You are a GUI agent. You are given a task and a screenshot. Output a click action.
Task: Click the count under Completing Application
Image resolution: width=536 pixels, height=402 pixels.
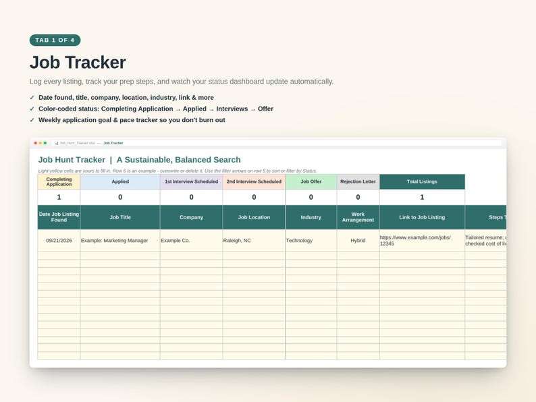coord(59,197)
